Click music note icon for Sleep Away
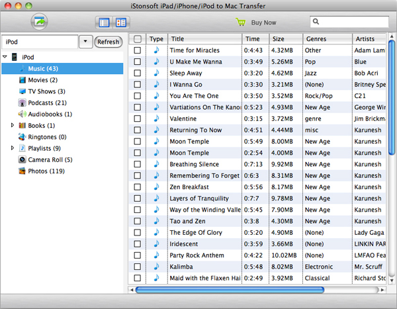The height and width of the screenshot is (309, 397). [156, 73]
